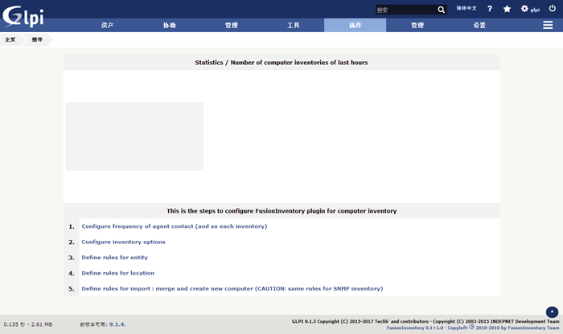Viewport: 563px width, 334px height.
Task: Open the first 管理 menu after 协助
Action: (232, 25)
